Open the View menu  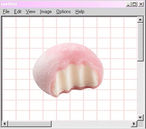coord(31,12)
